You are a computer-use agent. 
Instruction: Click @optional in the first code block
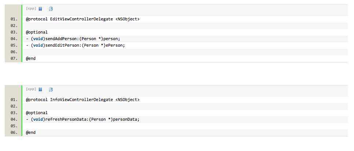37,32
